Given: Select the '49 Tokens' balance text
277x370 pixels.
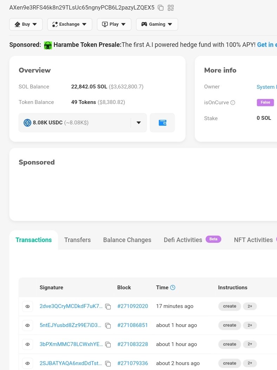Looking at the screenshot, I should point(84,102).
